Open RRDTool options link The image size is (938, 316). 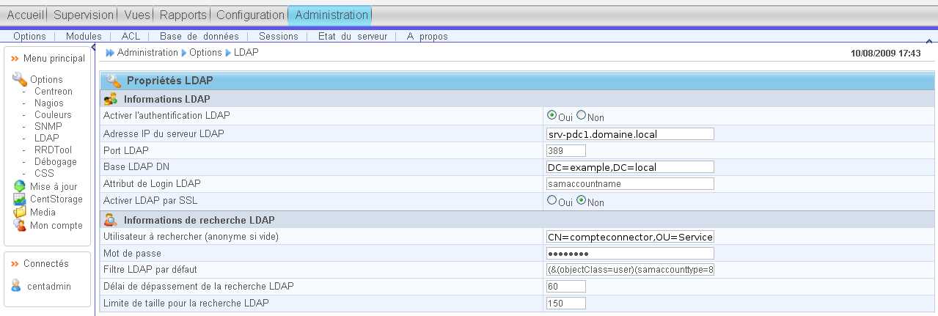pyautogui.click(x=53, y=150)
